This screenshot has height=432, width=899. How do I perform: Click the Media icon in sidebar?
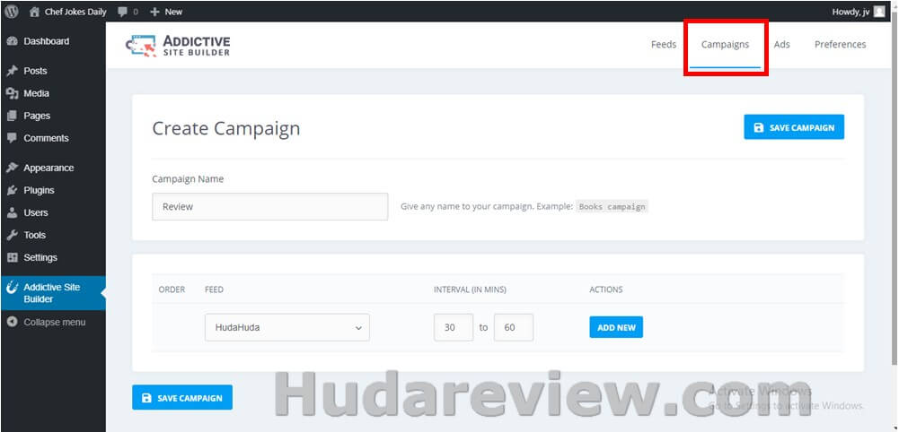coord(12,93)
